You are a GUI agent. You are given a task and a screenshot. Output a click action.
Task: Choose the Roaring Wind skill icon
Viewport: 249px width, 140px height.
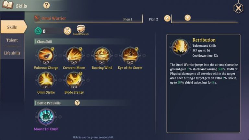click(102, 55)
